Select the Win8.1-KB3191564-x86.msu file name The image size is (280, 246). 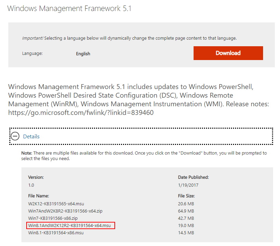(56, 233)
